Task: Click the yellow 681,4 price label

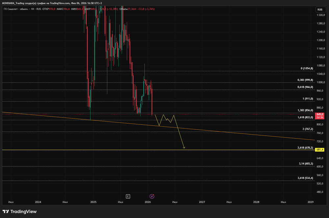Action: tap(320, 150)
